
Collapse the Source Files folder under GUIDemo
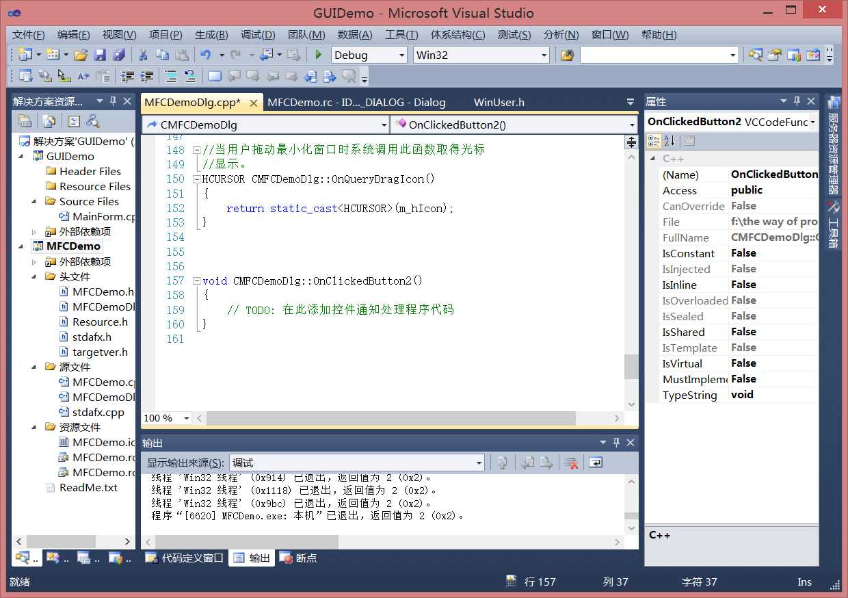34,201
